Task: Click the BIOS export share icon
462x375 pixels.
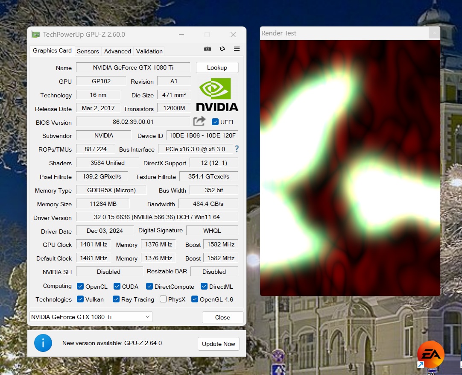Action: point(199,121)
